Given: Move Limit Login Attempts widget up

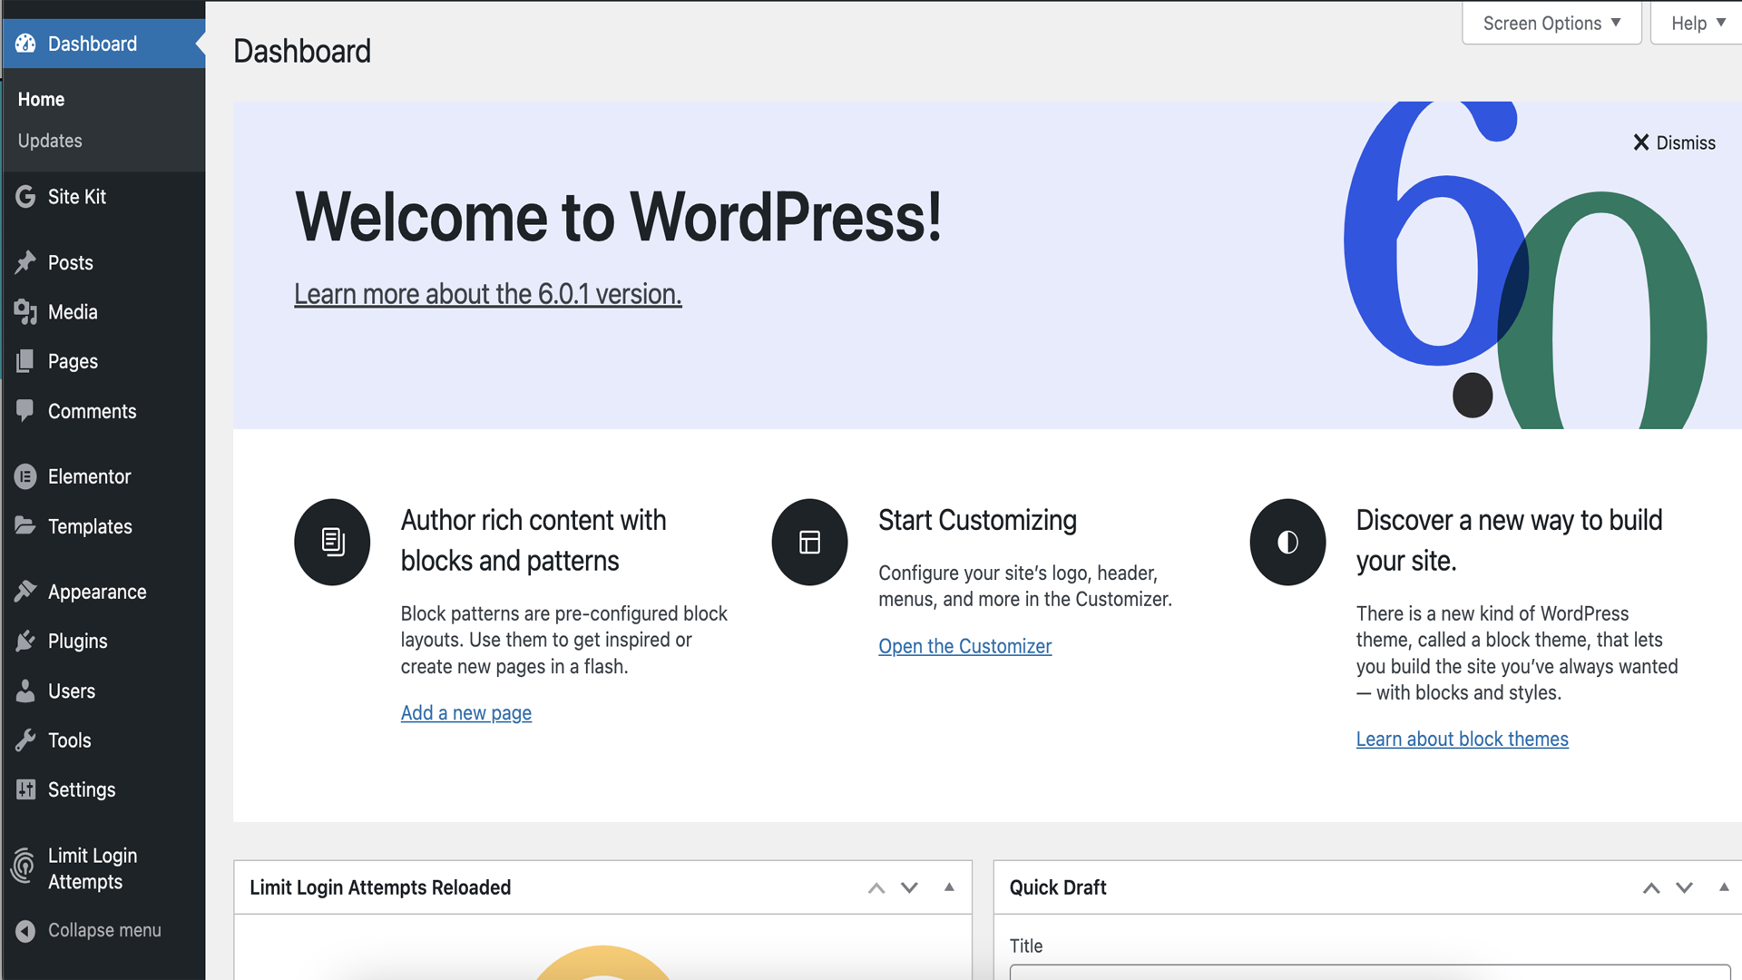Looking at the screenshot, I should tap(876, 887).
